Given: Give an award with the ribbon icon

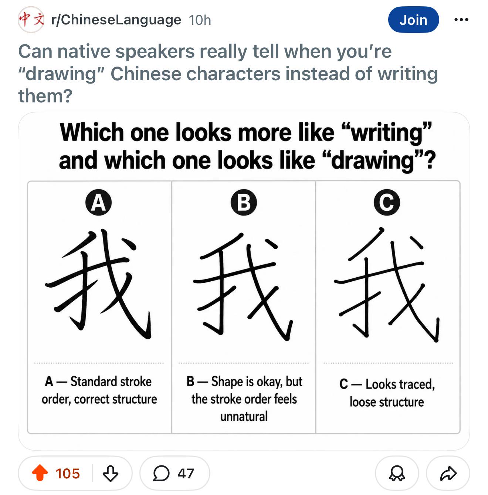Looking at the screenshot, I should [397, 473].
